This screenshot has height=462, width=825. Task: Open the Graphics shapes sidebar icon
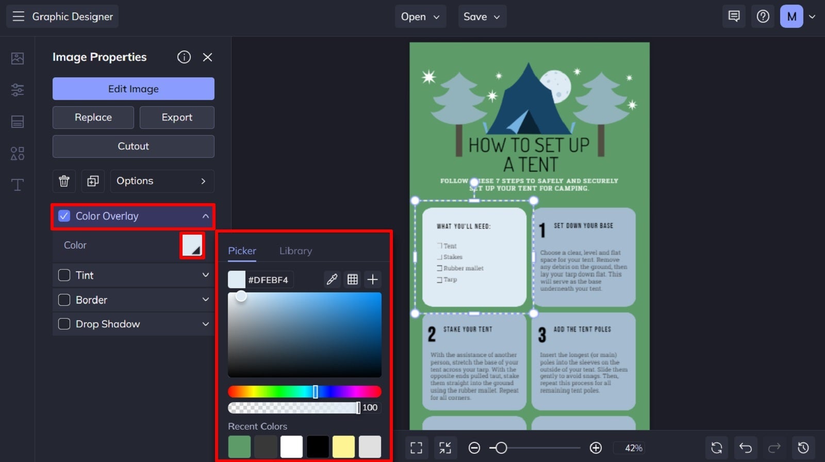point(18,153)
